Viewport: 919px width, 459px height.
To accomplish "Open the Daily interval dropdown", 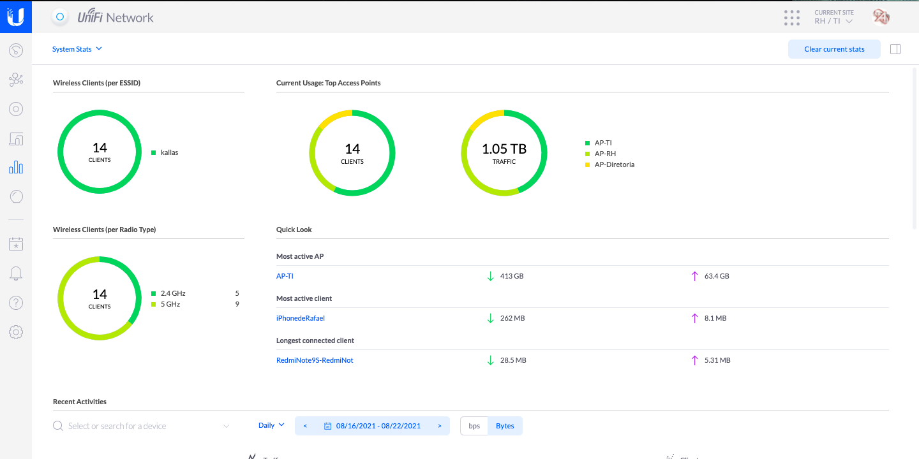I will (271, 425).
